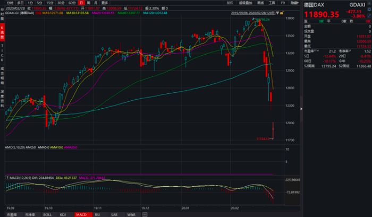Viewport: 372px width, 217px height.
Task: Open the TICK vertical sidebar tab
Action: pos(2,53)
